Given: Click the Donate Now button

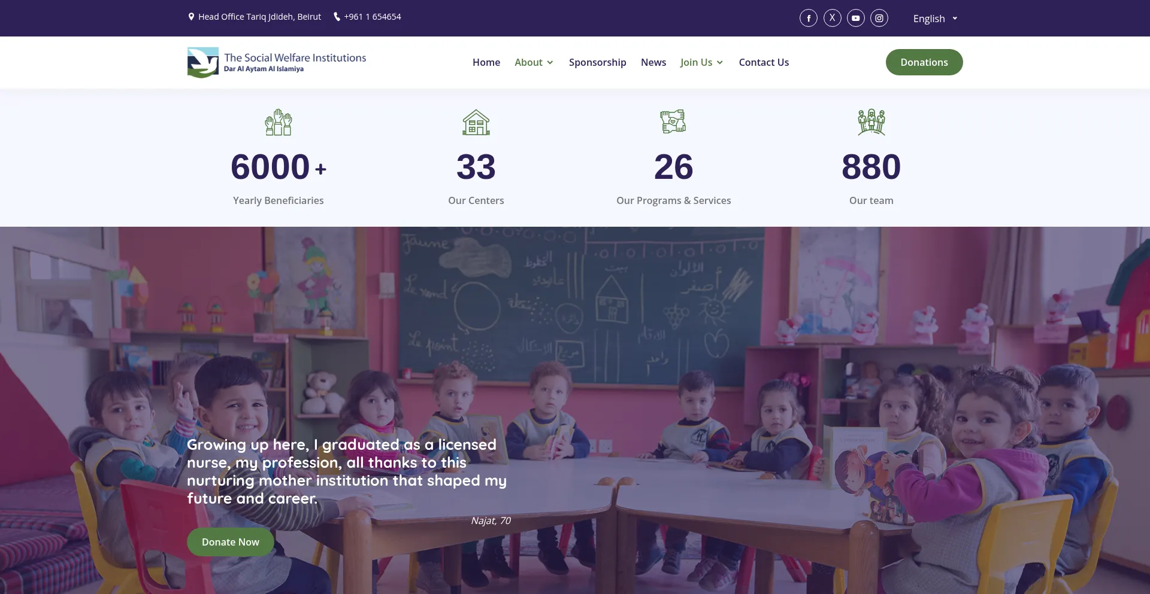Looking at the screenshot, I should pos(231,542).
